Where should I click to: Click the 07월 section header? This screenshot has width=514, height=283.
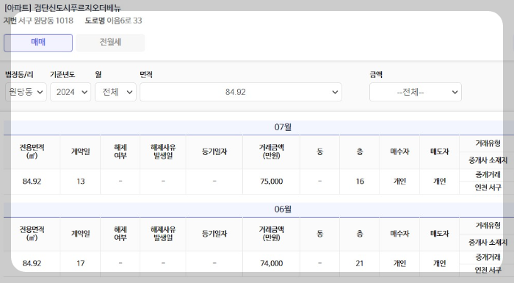click(x=283, y=127)
